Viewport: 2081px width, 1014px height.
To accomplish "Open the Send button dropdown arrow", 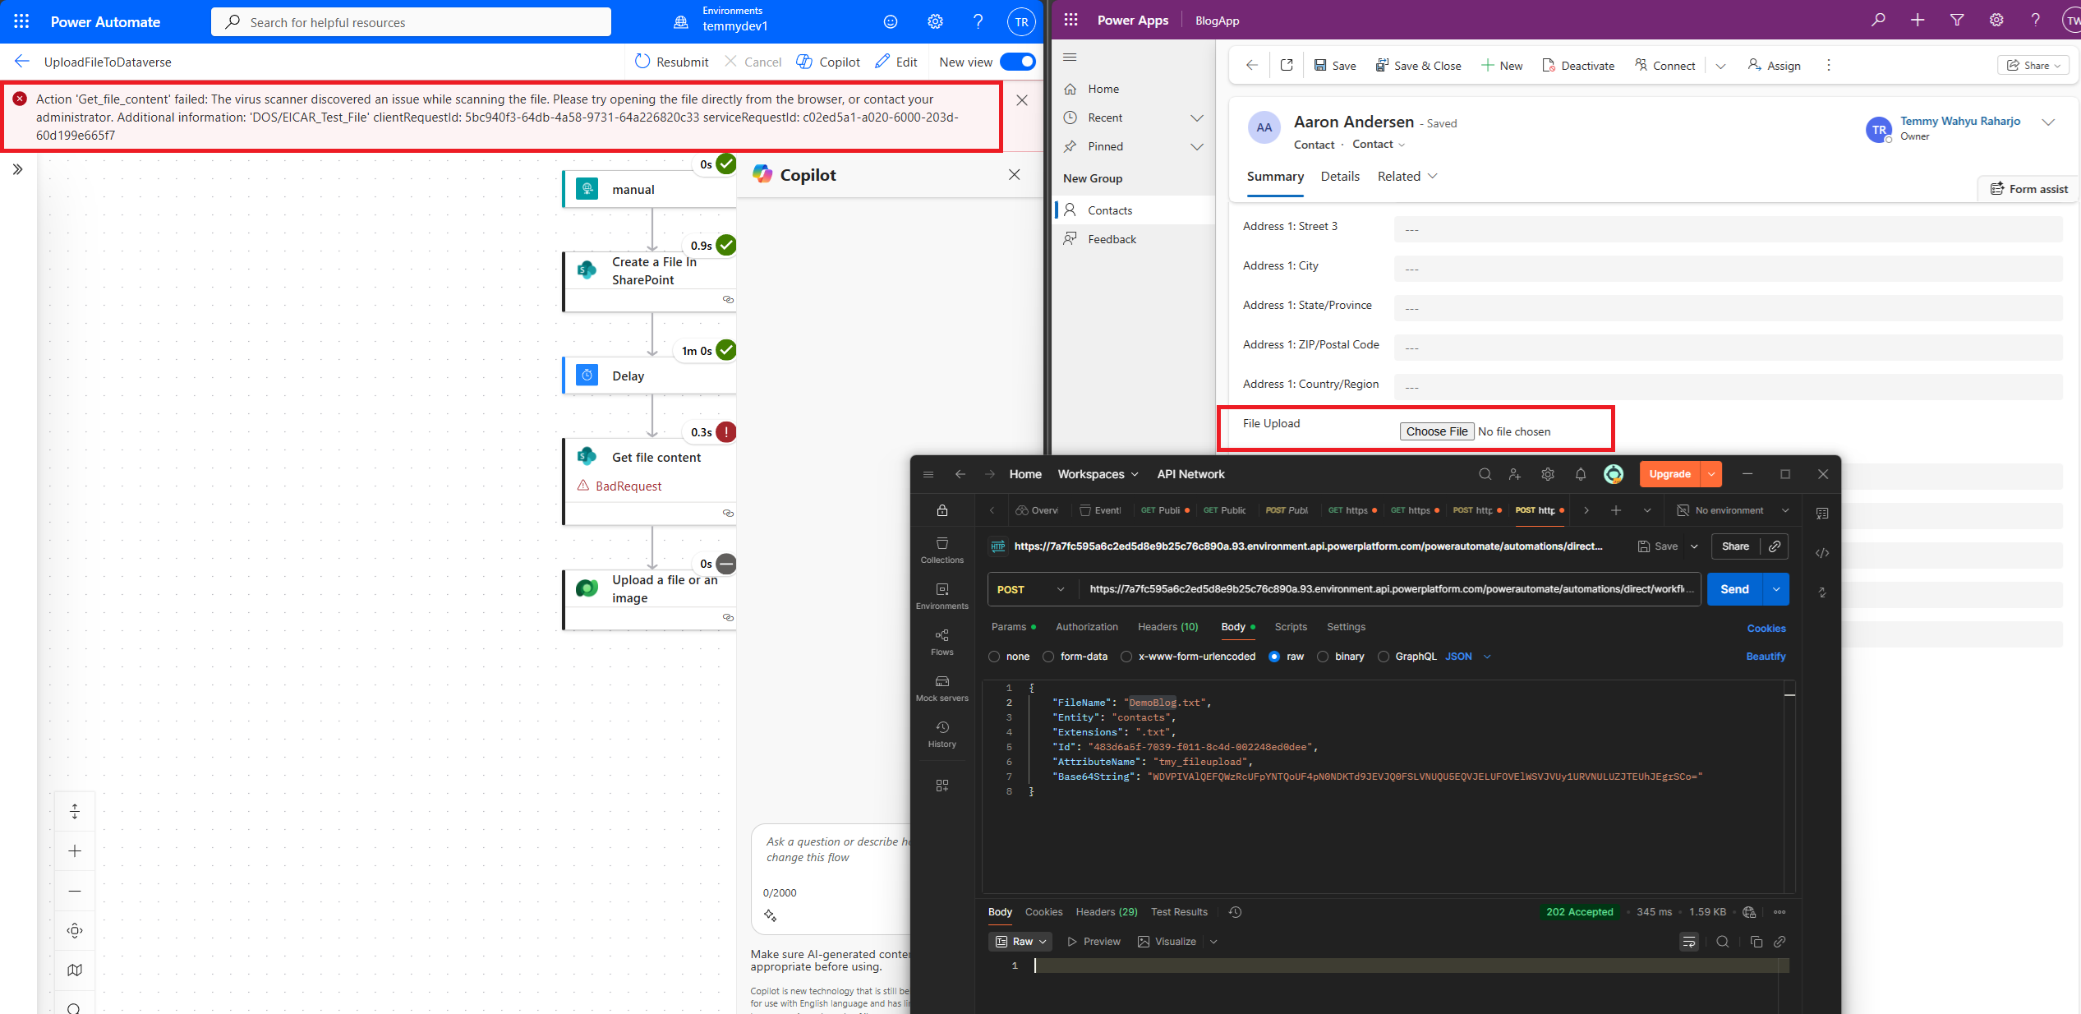I will coord(1776,589).
